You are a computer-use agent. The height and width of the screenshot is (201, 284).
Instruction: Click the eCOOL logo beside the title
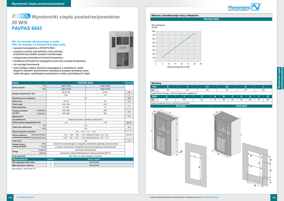(21, 16)
